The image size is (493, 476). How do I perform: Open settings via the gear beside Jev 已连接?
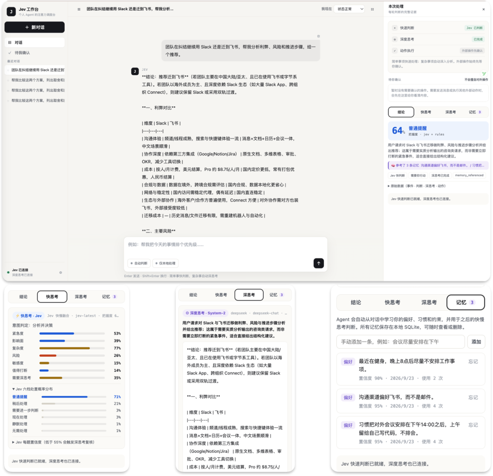point(61,272)
